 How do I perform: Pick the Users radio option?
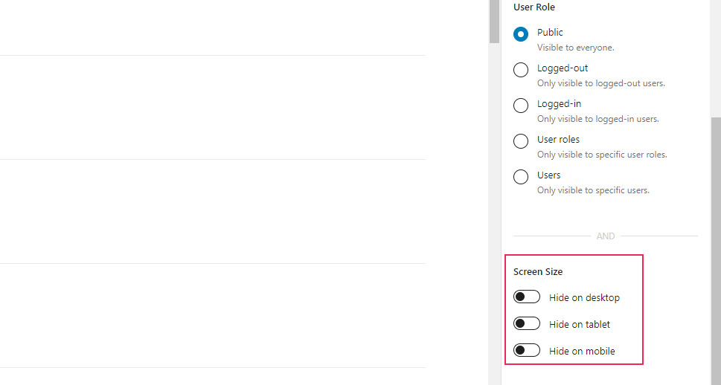point(521,177)
